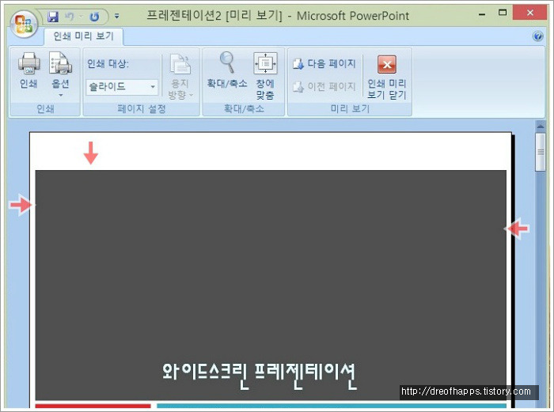
Task: Click the 인쇄 대상: label
Action: click(108, 64)
